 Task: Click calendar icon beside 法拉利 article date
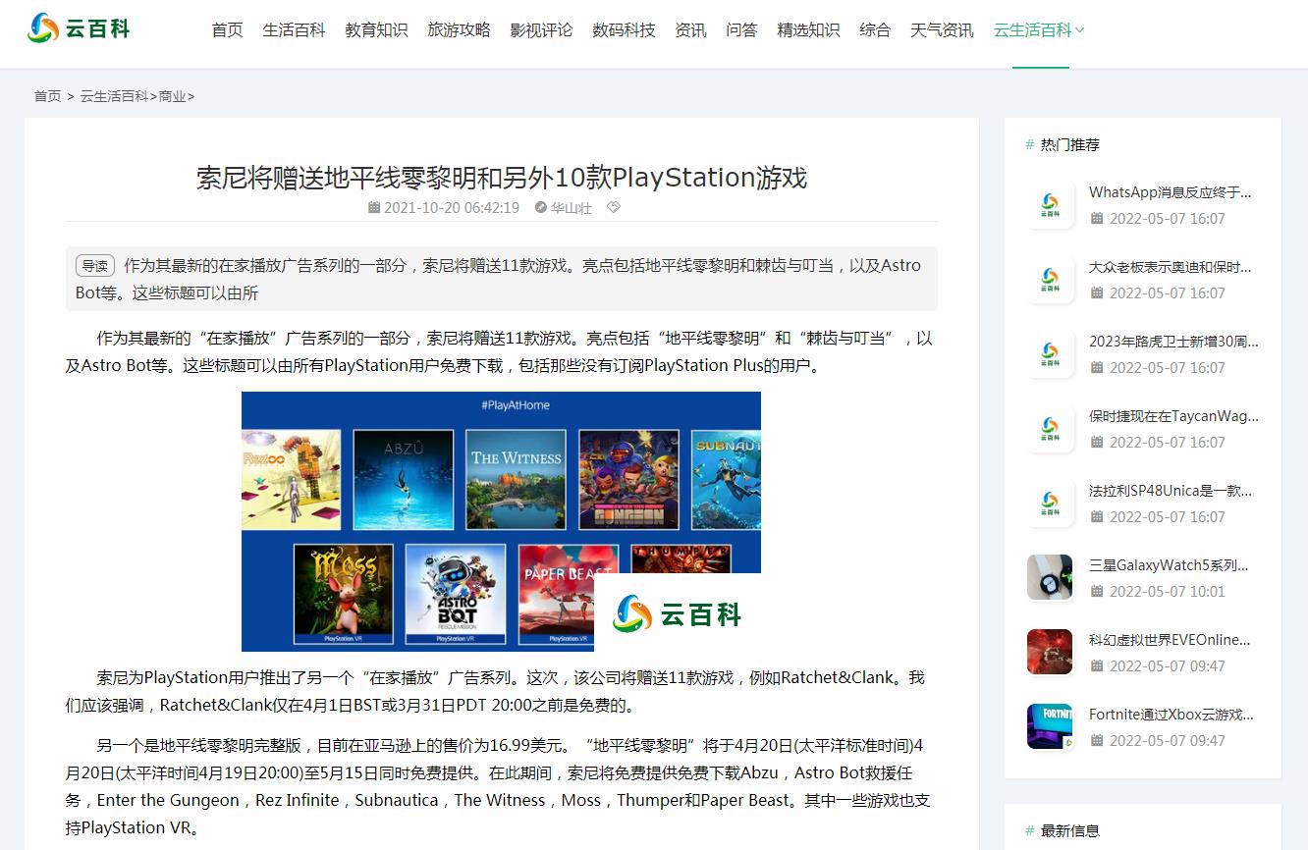[1097, 516]
